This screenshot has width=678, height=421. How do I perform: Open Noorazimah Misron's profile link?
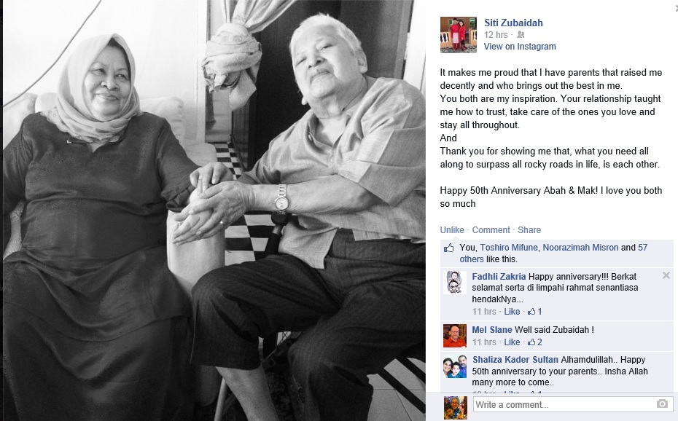(x=580, y=248)
